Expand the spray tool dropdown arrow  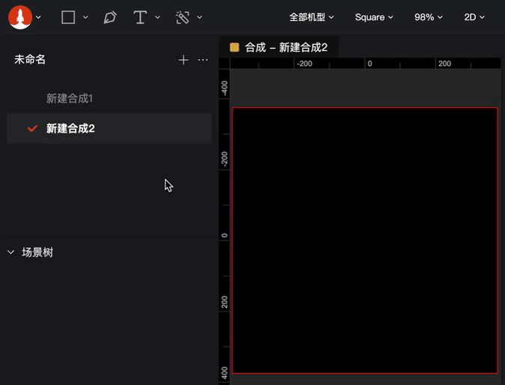tap(200, 17)
